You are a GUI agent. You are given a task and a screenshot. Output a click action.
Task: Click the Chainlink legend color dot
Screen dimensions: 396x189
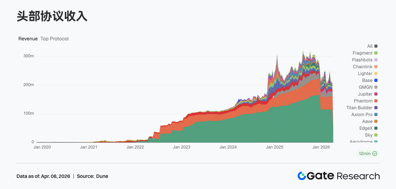click(x=376, y=67)
